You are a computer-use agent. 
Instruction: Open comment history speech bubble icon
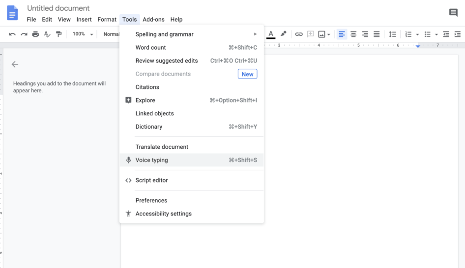(x=453, y=12)
